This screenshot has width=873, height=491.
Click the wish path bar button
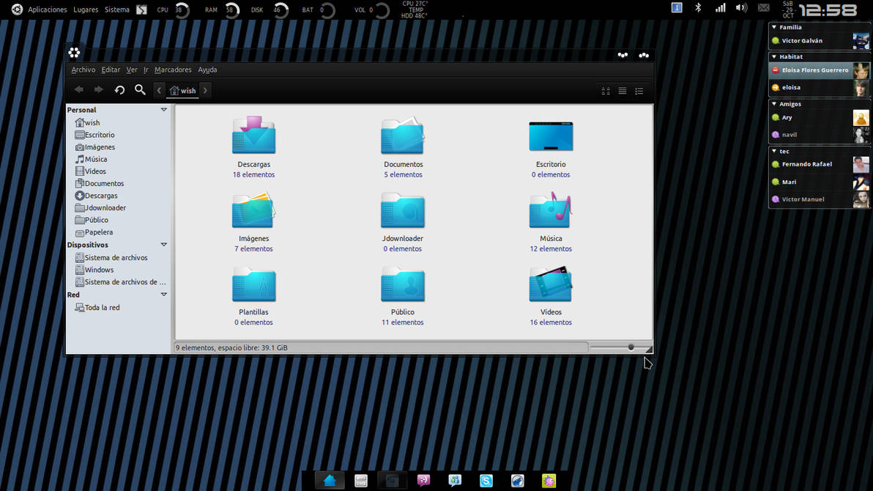(x=183, y=90)
